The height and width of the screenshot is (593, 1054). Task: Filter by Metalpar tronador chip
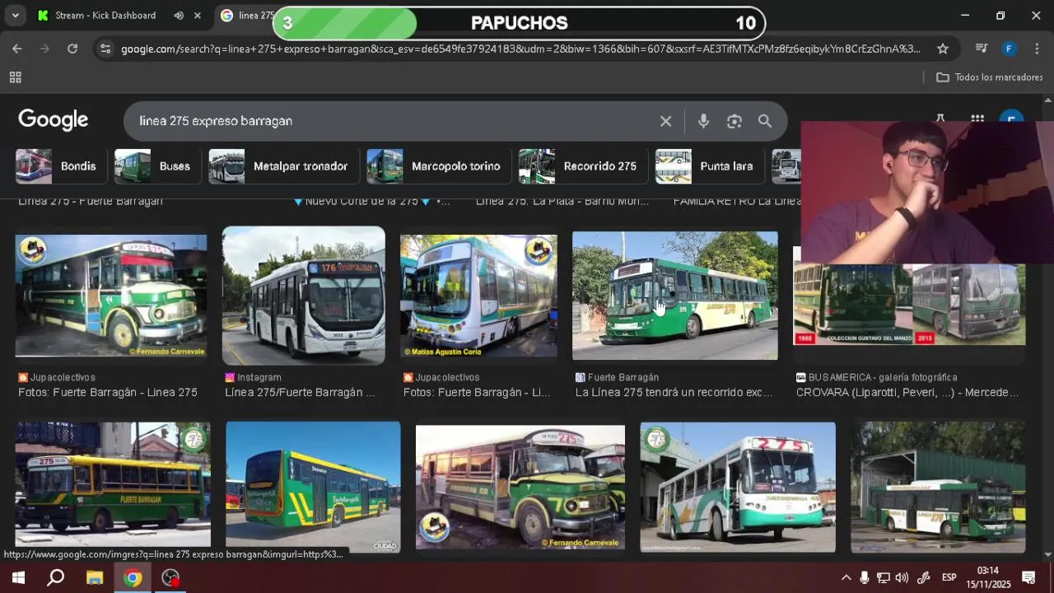click(282, 166)
